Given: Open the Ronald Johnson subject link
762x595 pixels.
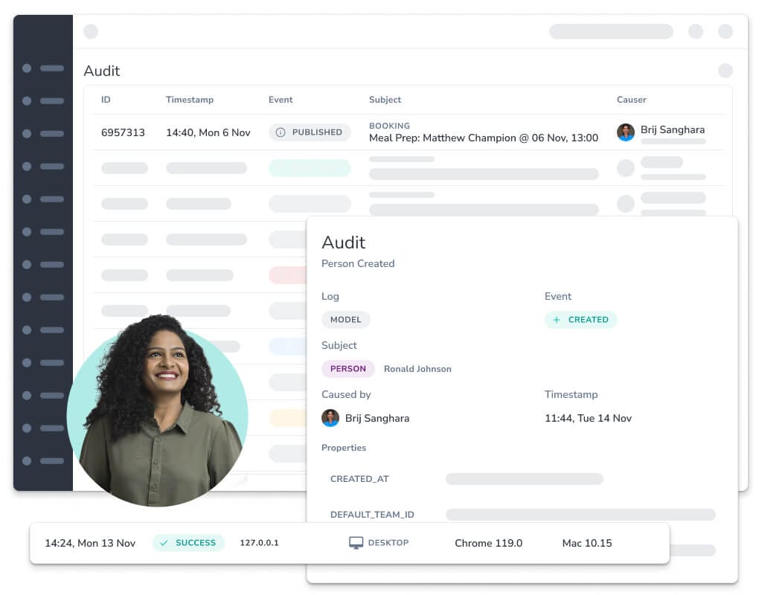Looking at the screenshot, I should click(417, 369).
